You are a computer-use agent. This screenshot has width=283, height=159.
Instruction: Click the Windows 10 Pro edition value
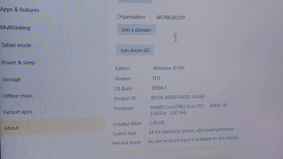(168, 68)
